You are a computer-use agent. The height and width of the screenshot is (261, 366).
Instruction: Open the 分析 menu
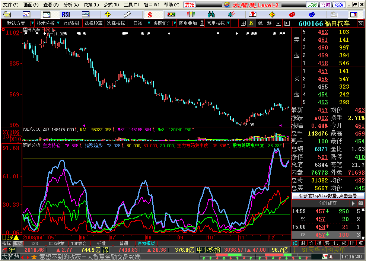[71, 5]
